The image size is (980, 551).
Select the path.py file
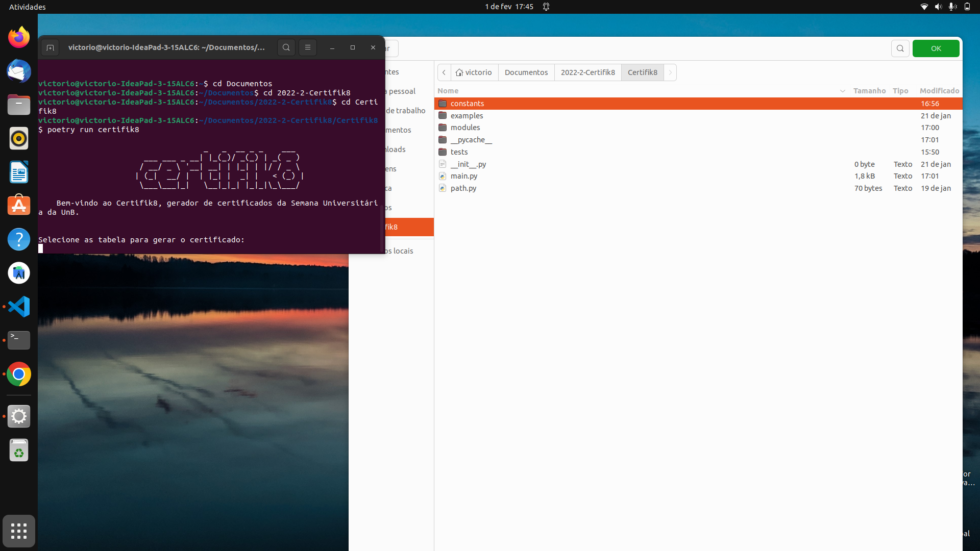(x=698, y=188)
